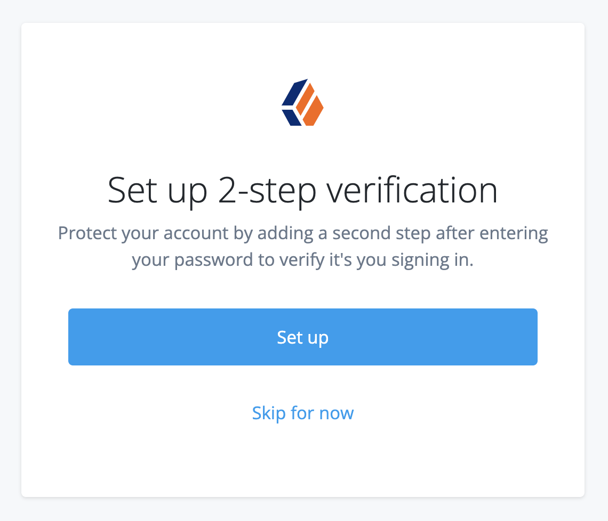Click the Set up label on the button
Screen dimensions: 608x521
point(303,337)
